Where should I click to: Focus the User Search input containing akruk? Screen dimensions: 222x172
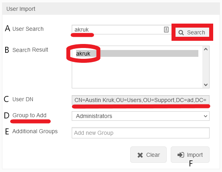coord(121,30)
